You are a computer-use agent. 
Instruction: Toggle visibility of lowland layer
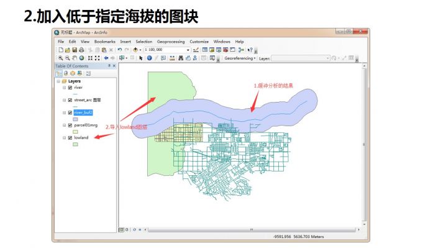pos(70,137)
